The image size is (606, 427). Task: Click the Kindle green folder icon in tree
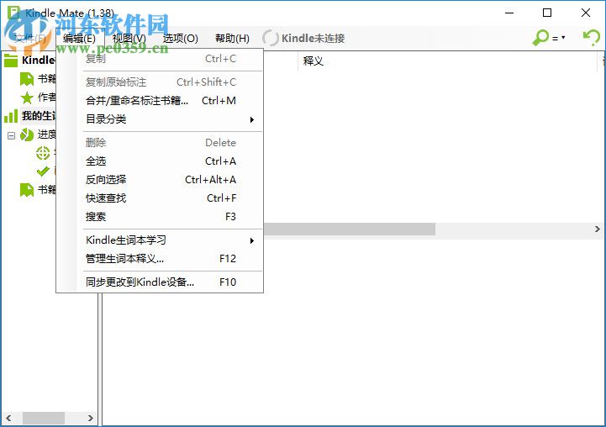tap(11, 61)
